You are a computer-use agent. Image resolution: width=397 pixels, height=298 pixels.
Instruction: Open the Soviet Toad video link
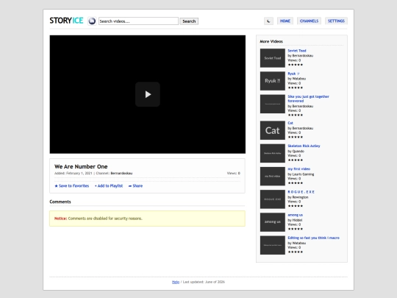click(x=297, y=51)
